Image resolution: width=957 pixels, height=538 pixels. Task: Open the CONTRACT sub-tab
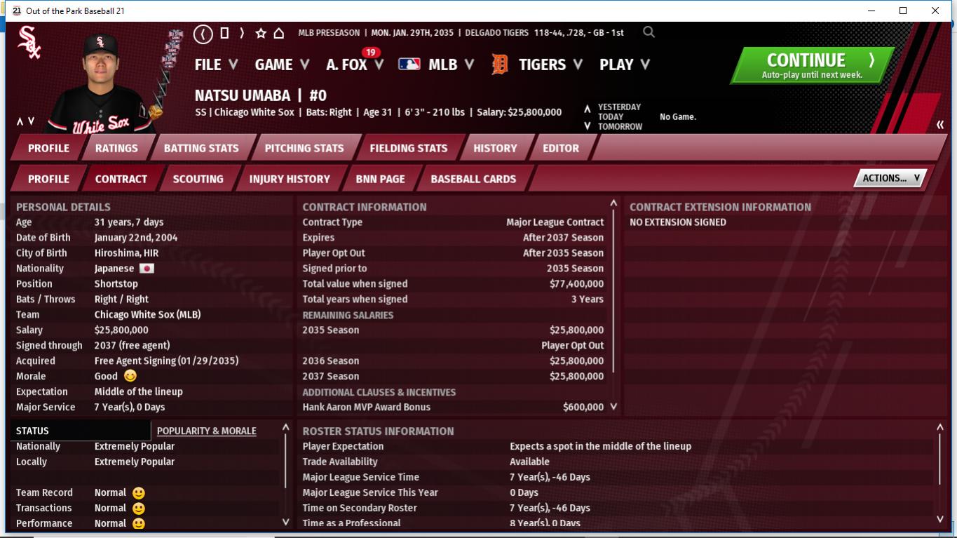click(x=121, y=179)
